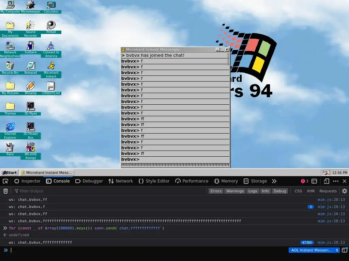Toggle the devtools split console icon
This screenshot has height=261, width=349.
314,181
